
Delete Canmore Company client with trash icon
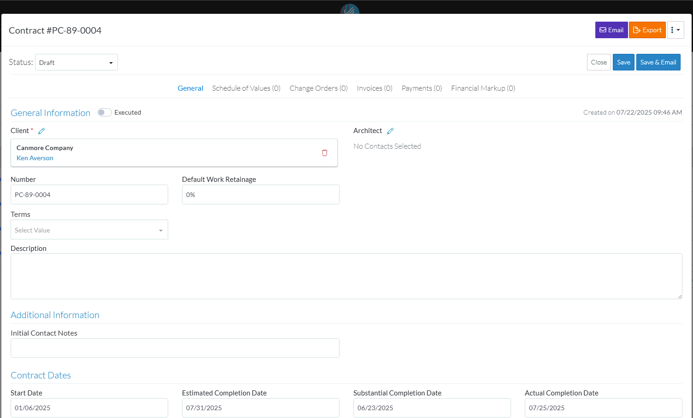[324, 153]
